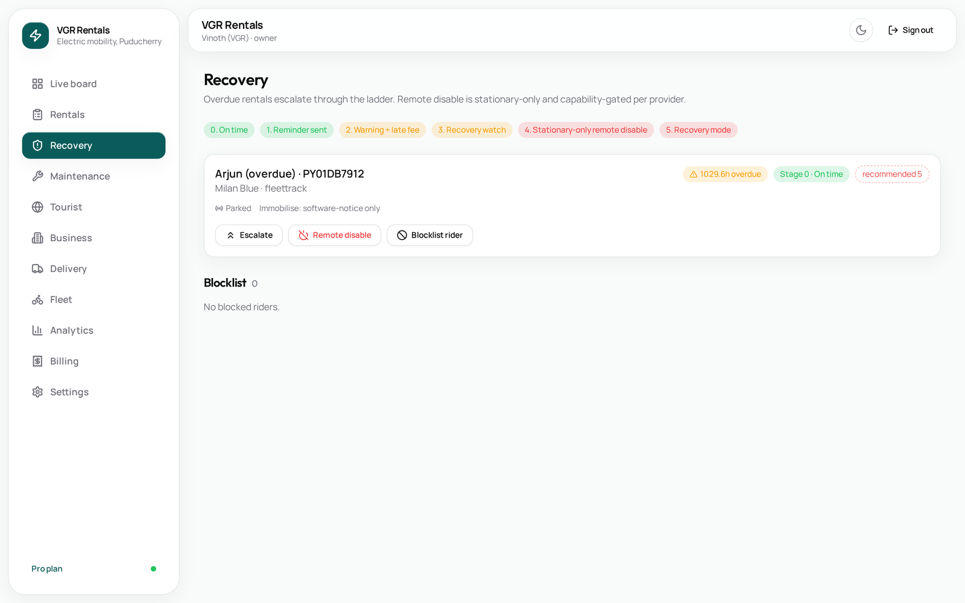The image size is (965, 603).
Task: Click '4. Stationary-only remote disable' chip
Action: (586, 130)
